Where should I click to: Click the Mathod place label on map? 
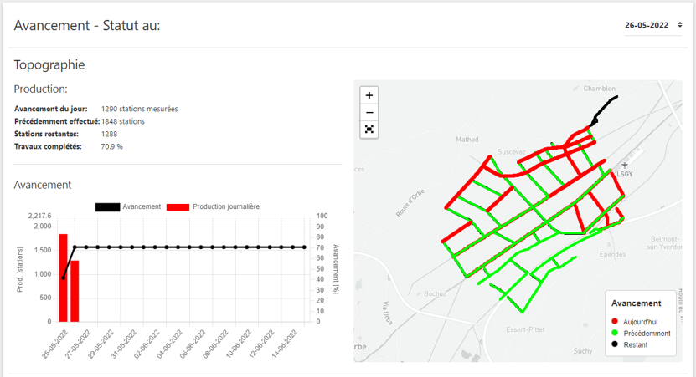coord(467,140)
